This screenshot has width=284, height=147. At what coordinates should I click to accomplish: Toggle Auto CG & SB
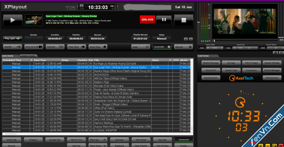pos(34,47)
